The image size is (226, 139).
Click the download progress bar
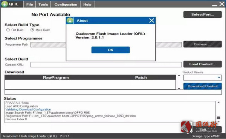pyautogui.click(x=113, y=92)
